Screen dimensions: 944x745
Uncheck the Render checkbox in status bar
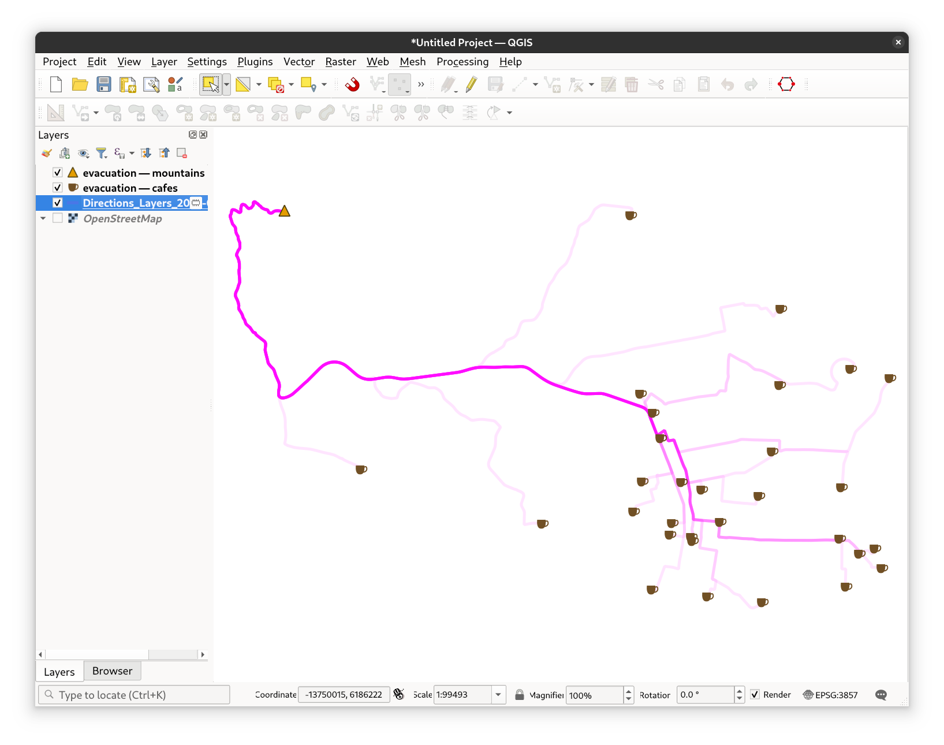click(755, 695)
